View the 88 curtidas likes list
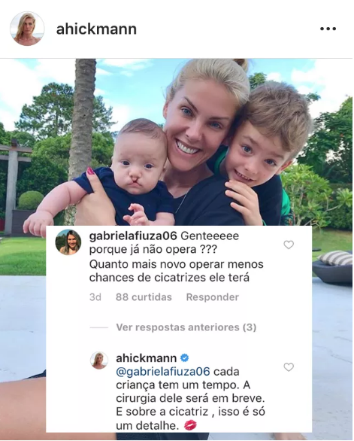This screenshot has height=441, width=354. 144,297
